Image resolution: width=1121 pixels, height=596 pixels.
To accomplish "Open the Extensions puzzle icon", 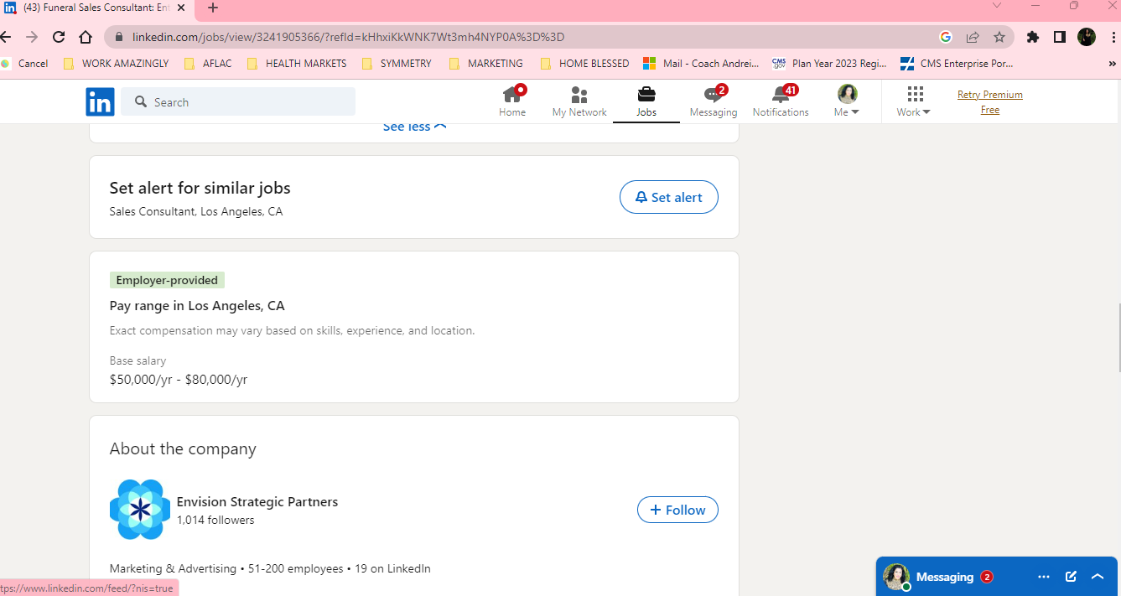I will pos(1033,37).
